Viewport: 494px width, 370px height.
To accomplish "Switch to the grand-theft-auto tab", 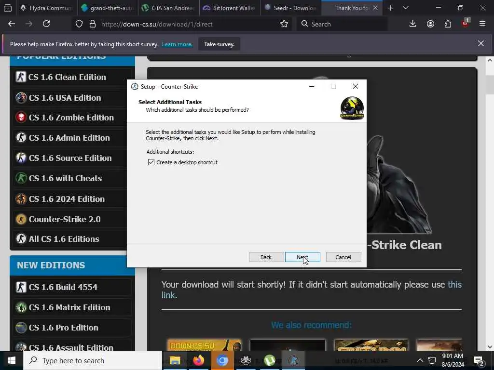I will point(108,8).
